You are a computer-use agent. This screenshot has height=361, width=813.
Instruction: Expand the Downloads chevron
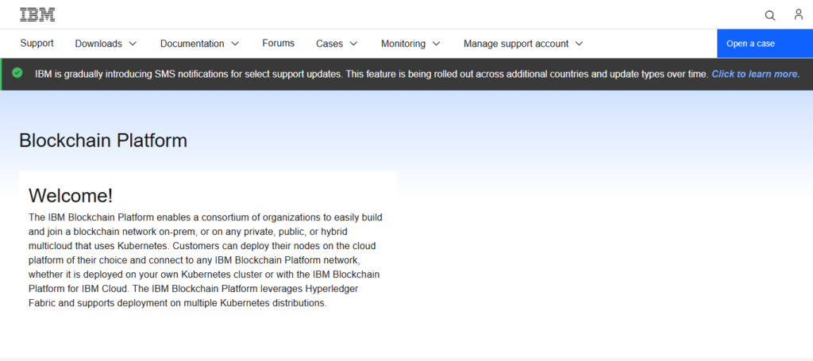[x=133, y=44]
